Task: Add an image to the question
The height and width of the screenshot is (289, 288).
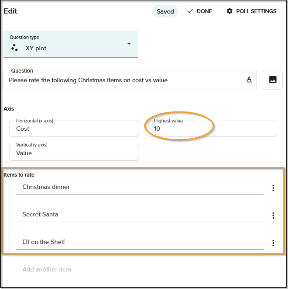Action: pyautogui.click(x=273, y=80)
